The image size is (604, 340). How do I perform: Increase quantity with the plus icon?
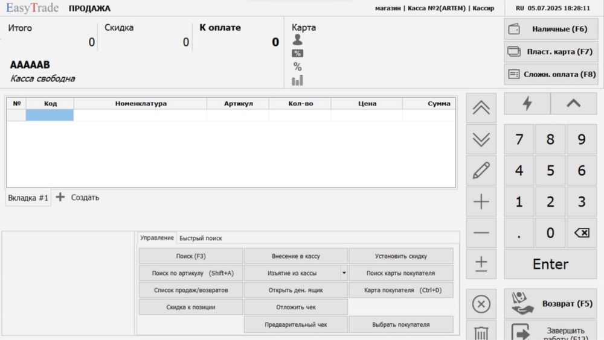[x=481, y=201]
